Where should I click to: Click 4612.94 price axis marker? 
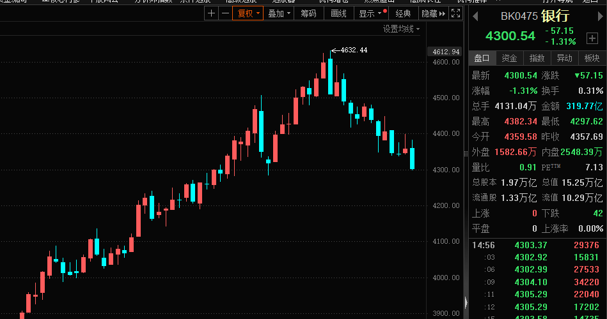pyautogui.click(x=446, y=52)
